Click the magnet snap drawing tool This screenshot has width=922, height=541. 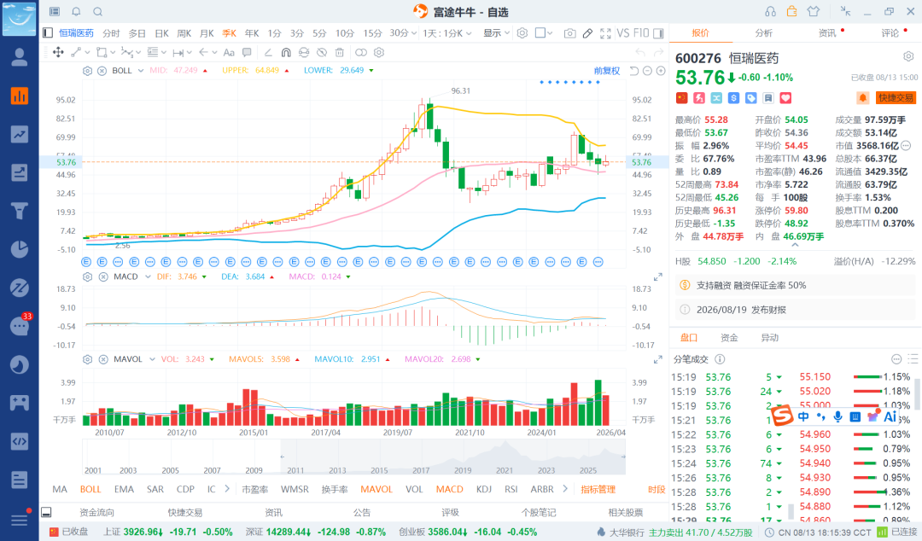tap(286, 52)
